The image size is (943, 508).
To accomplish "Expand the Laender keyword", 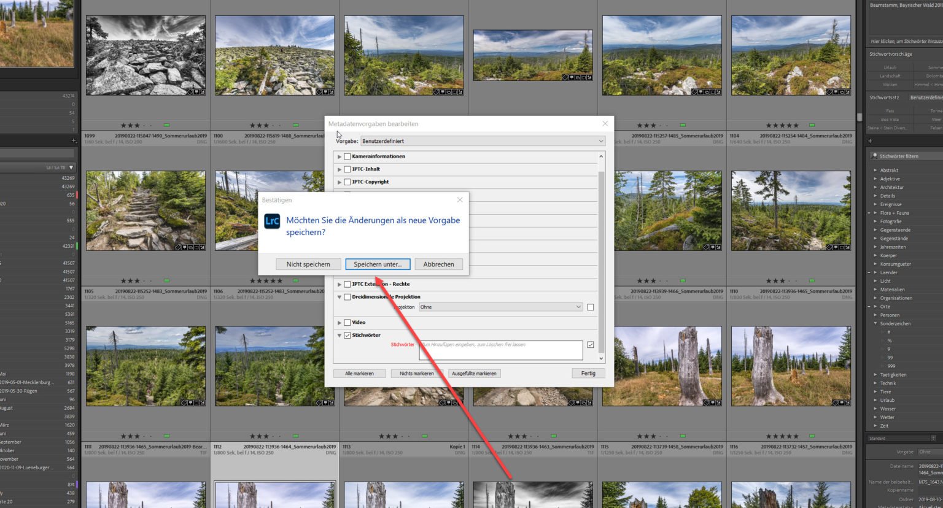I will click(875, 272).
